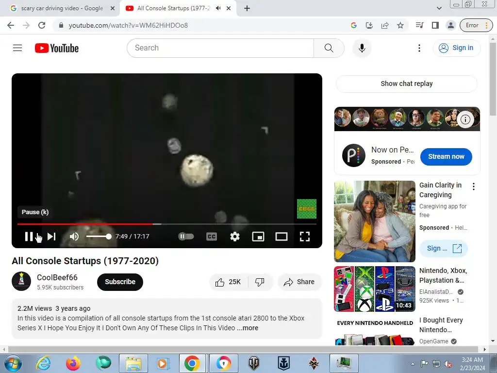Switch to theater mode
Screen dimensions: 497x373
pos(282,237)
